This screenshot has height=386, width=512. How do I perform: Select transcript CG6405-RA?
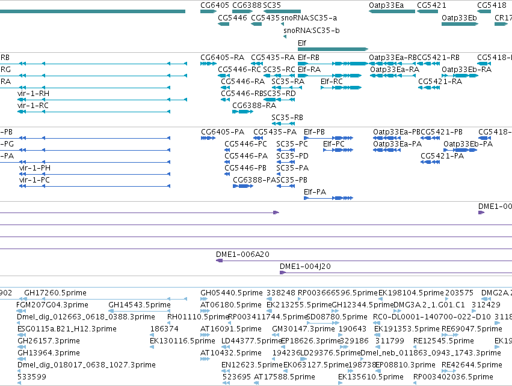point(223,58)
